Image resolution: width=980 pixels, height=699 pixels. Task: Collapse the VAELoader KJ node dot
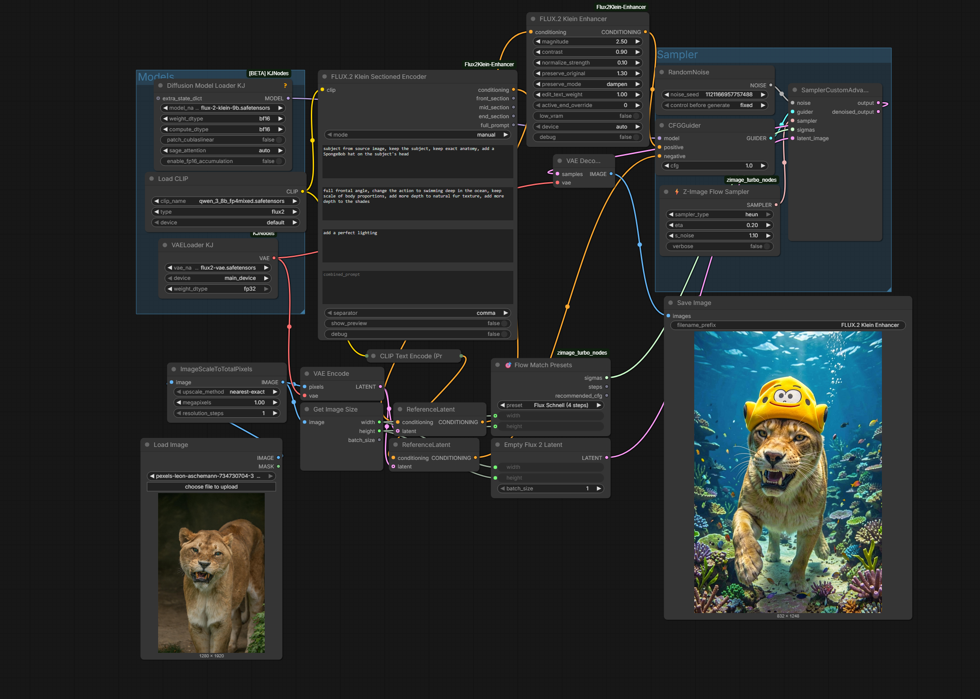click(165, 245)
